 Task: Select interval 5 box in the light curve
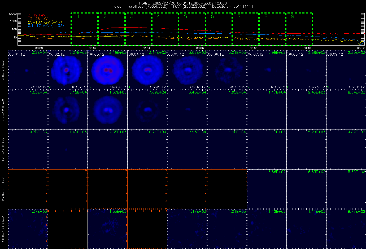(x=192, y=29)
